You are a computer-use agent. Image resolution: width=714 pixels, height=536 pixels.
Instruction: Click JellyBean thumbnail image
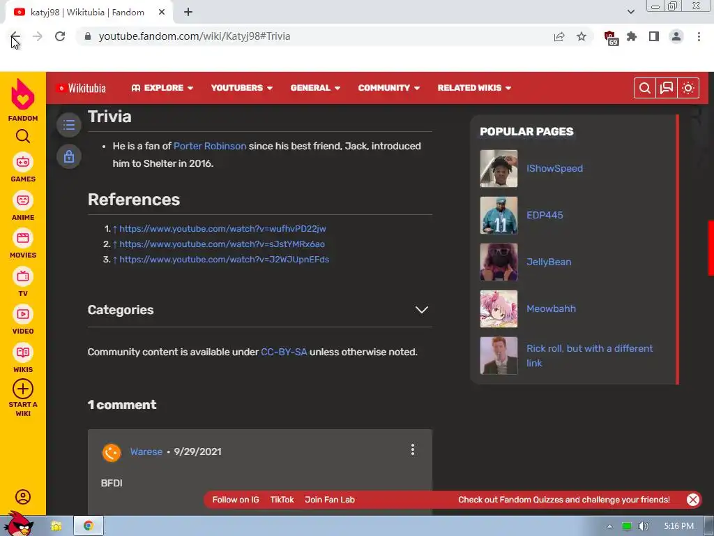click(x=499, y=262)
